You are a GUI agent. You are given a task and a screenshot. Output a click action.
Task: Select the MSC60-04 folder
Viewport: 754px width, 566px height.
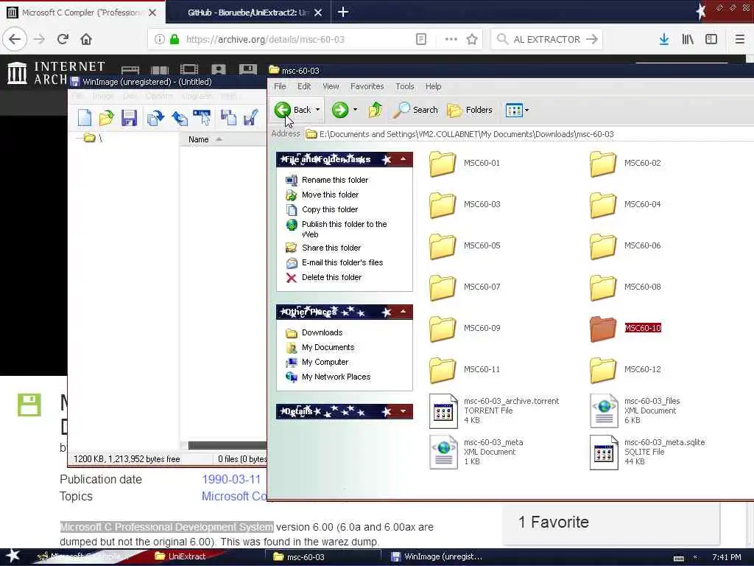pos(625,205)
